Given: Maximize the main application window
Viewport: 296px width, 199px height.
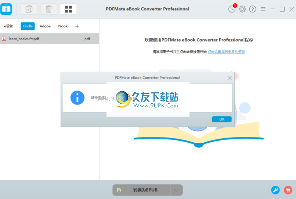Looking at the screenshot, I should 282,9.
